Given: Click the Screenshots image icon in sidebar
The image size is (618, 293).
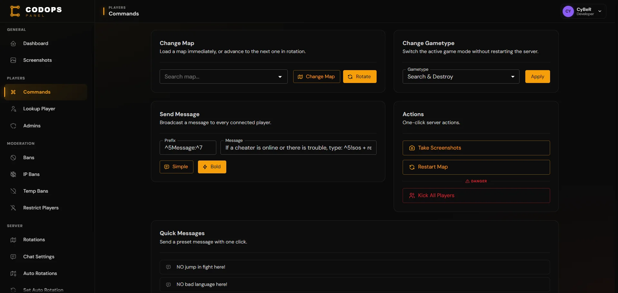Looking at the screenshot, I should (x=13, y=60).
